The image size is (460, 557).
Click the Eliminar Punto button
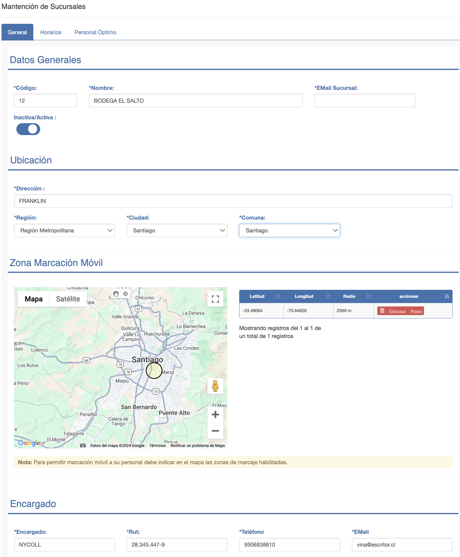[400, 311]
